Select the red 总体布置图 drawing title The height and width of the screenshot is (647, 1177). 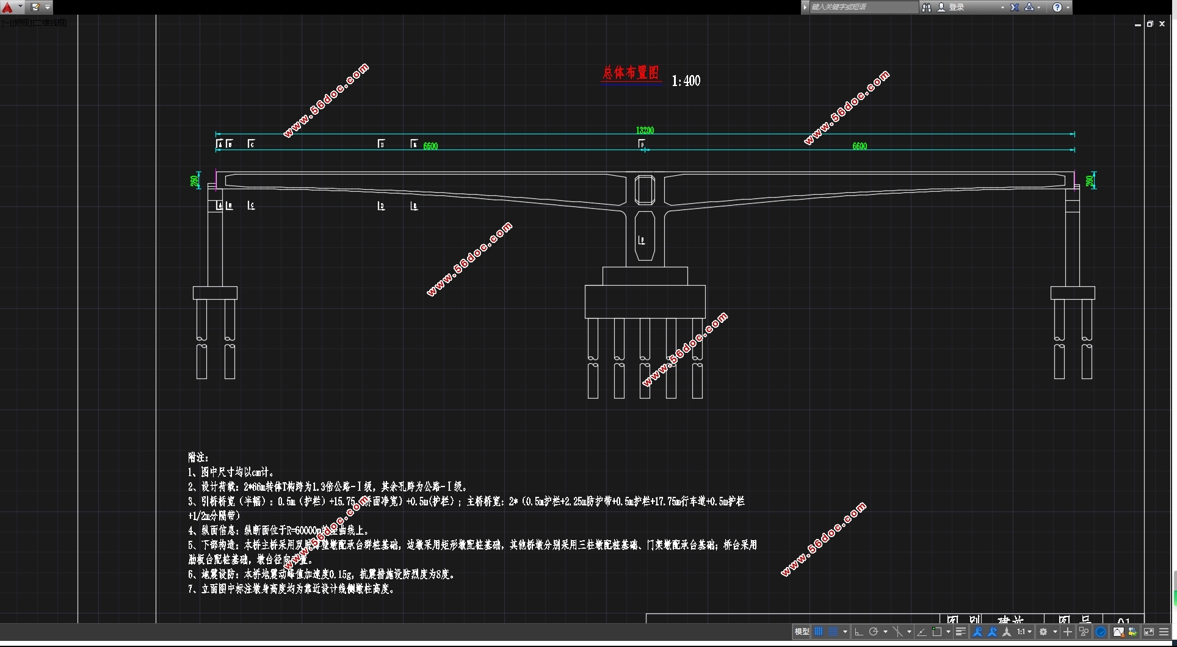(x=631, y=73)
